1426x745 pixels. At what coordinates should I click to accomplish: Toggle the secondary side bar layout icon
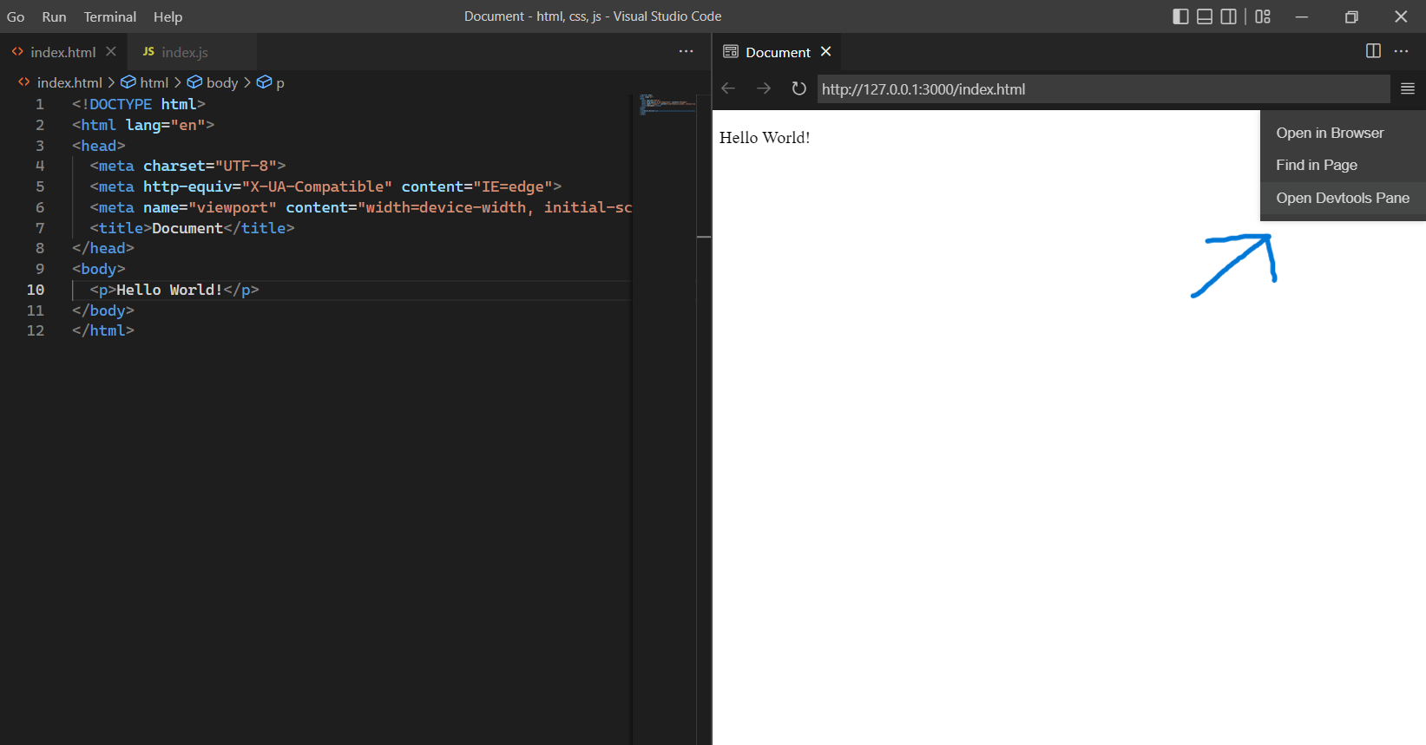click(x=1229, y=16)
